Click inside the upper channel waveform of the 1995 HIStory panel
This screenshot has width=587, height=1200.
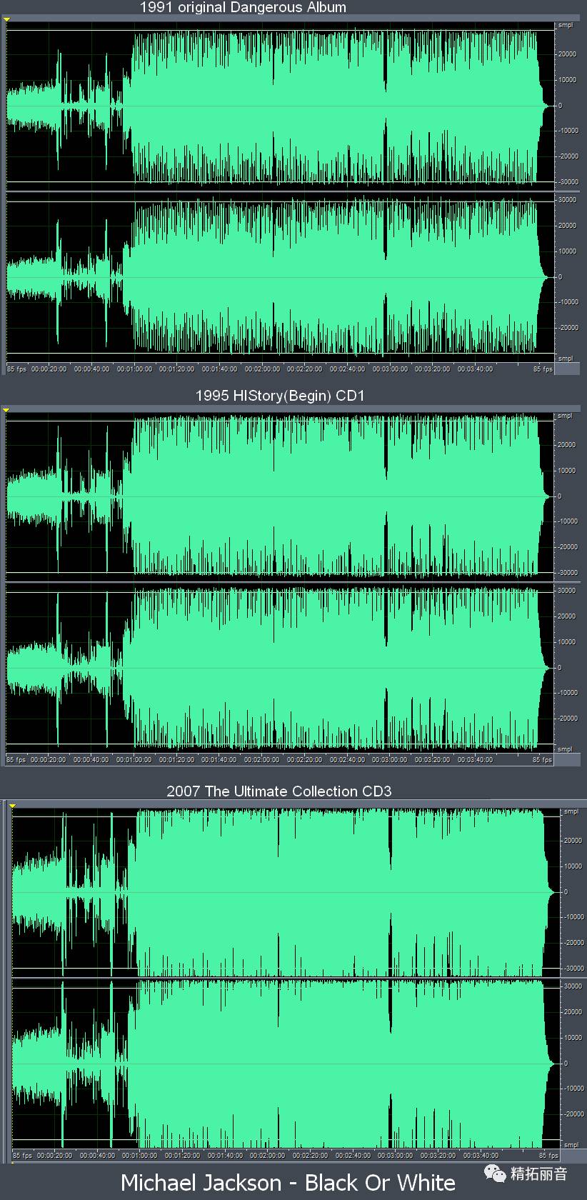tap(280, 496)
